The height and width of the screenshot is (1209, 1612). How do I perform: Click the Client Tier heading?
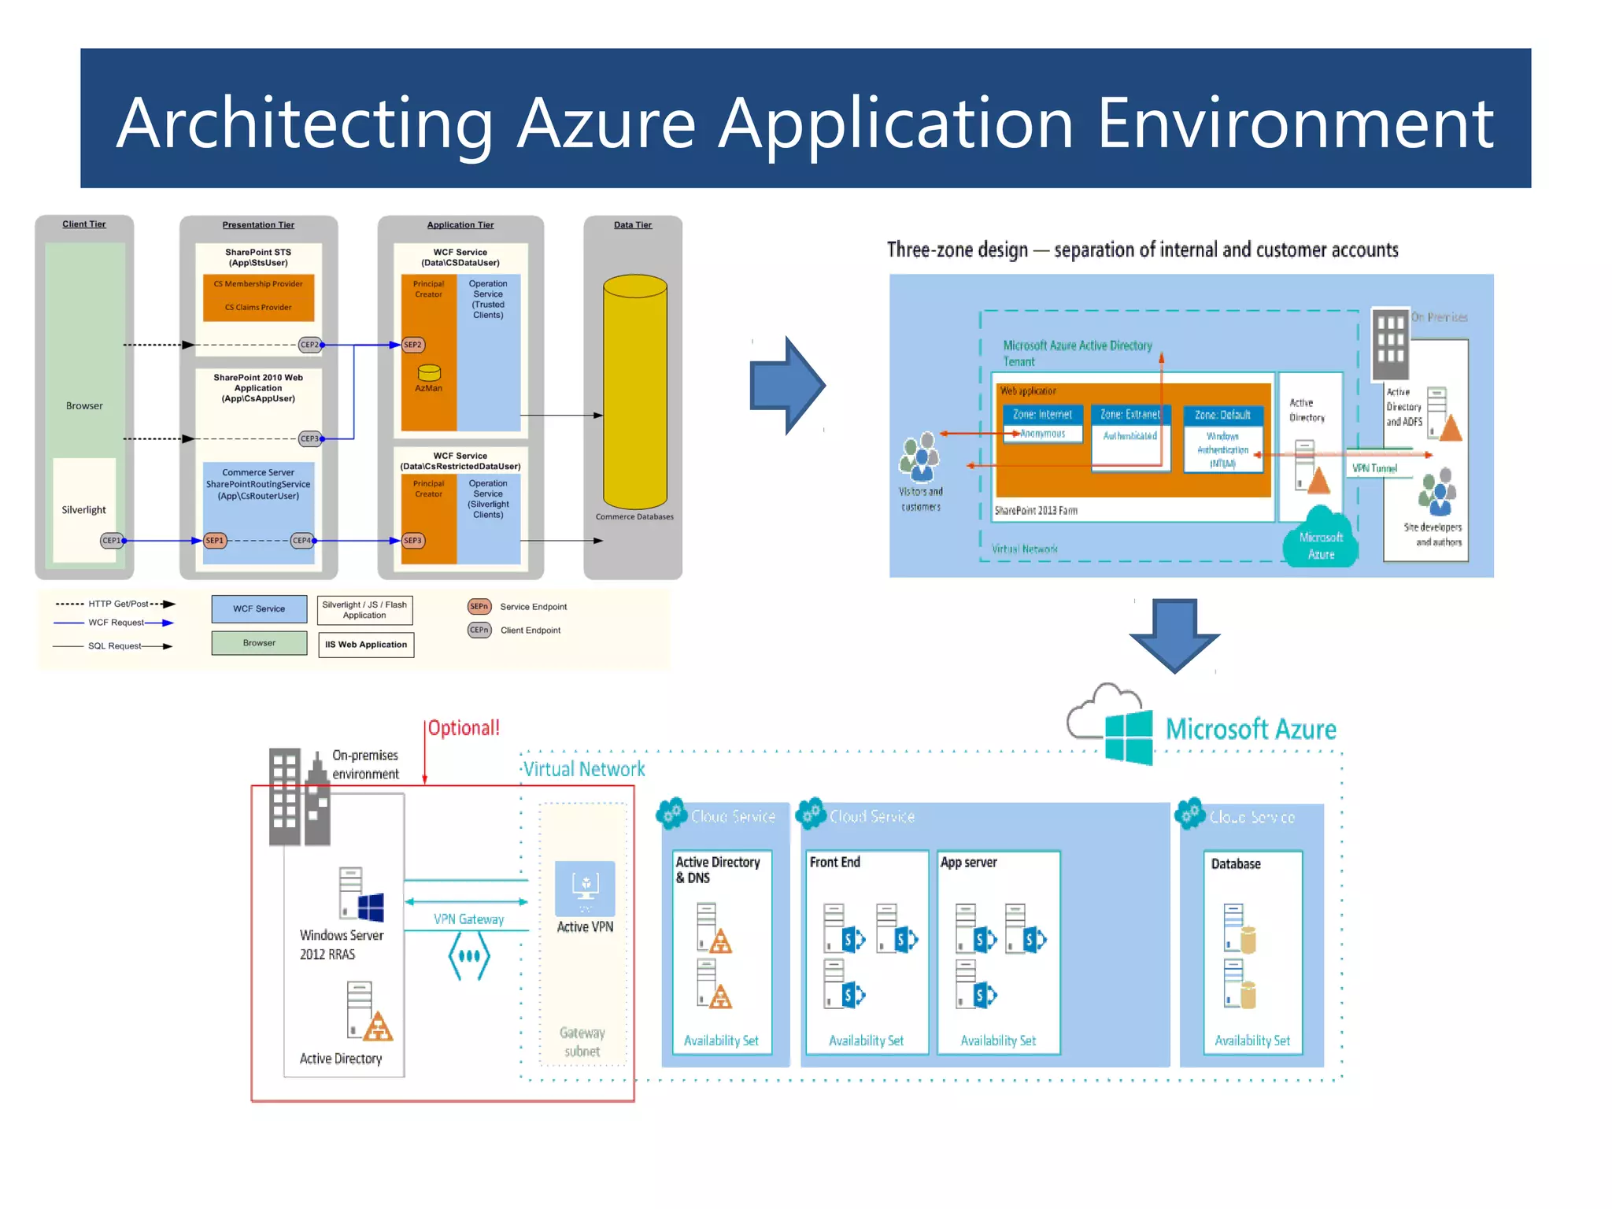point(84,224)
